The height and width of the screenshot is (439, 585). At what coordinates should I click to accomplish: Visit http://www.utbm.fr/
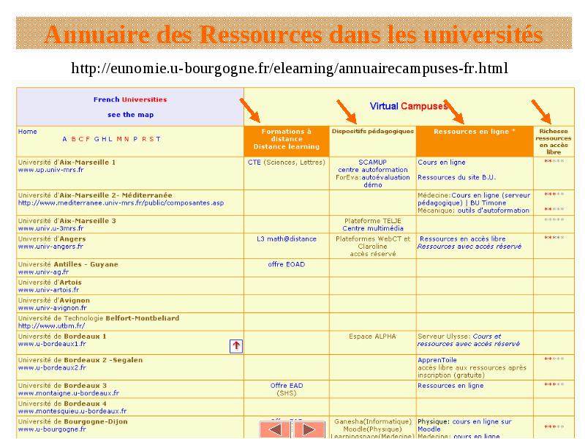pos(51,326)
